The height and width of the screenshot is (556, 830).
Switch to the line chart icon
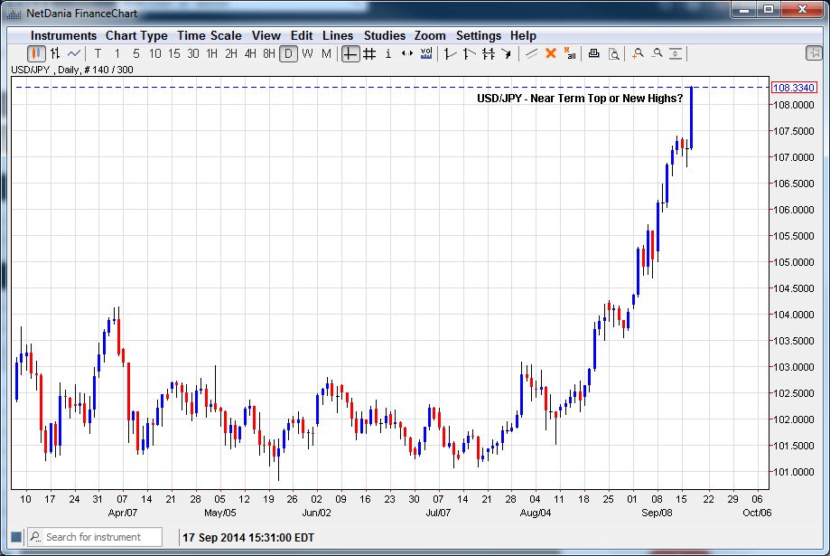(x=74, y=53)
